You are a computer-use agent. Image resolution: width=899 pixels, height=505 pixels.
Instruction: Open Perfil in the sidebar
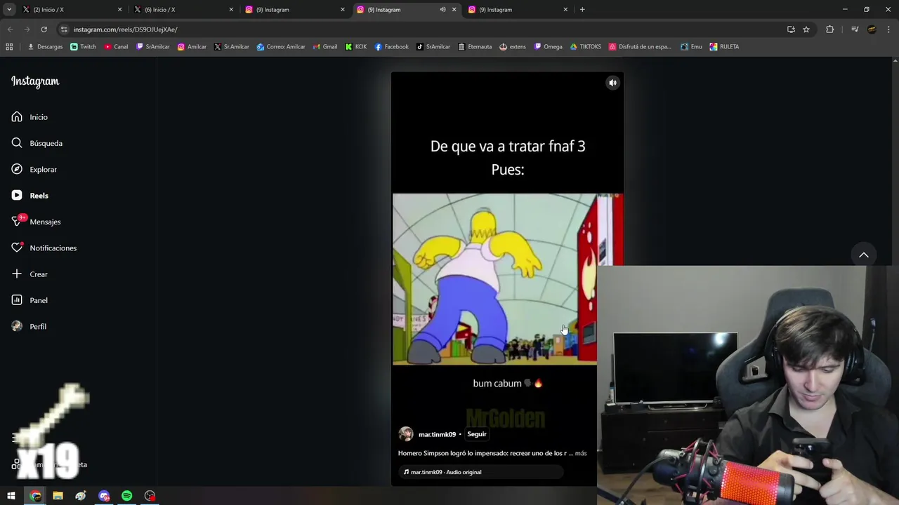tap(29, 326)
